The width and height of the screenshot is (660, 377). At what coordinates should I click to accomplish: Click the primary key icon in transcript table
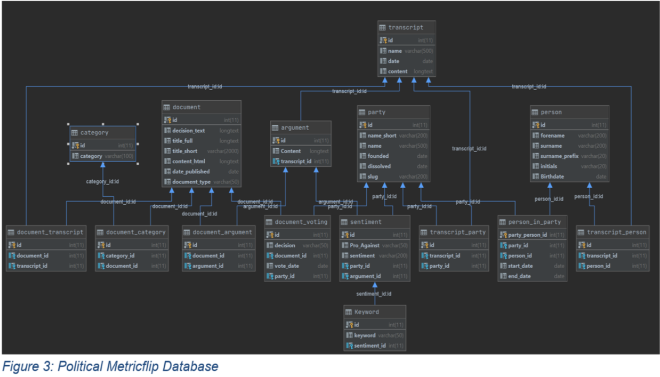383,40
